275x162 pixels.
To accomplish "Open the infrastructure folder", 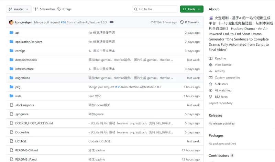I will point(24,69).
